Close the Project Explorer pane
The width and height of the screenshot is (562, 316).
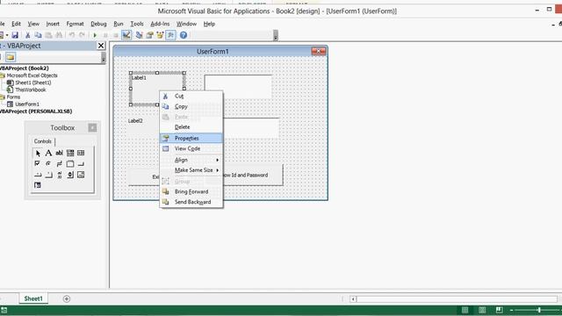coord(101,46)
